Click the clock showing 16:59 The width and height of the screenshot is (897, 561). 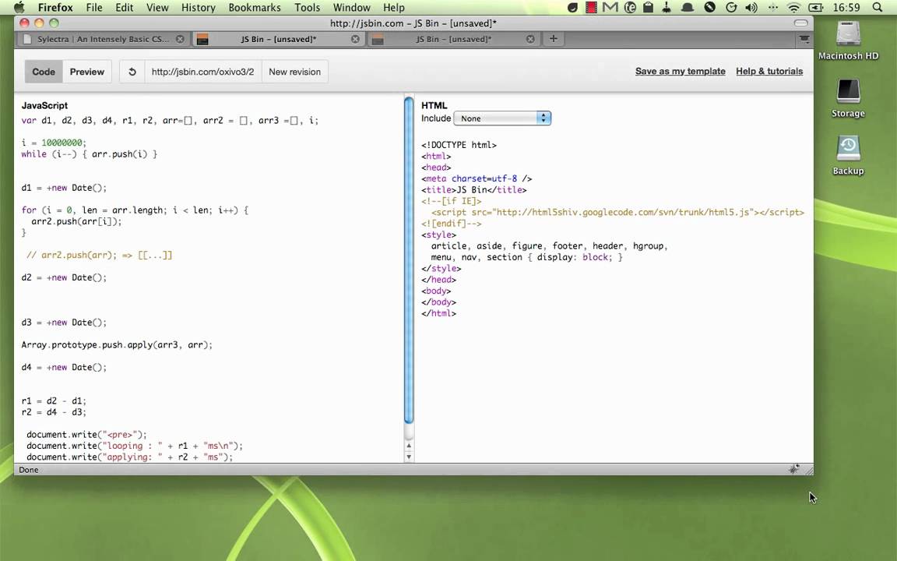(846, 8)
